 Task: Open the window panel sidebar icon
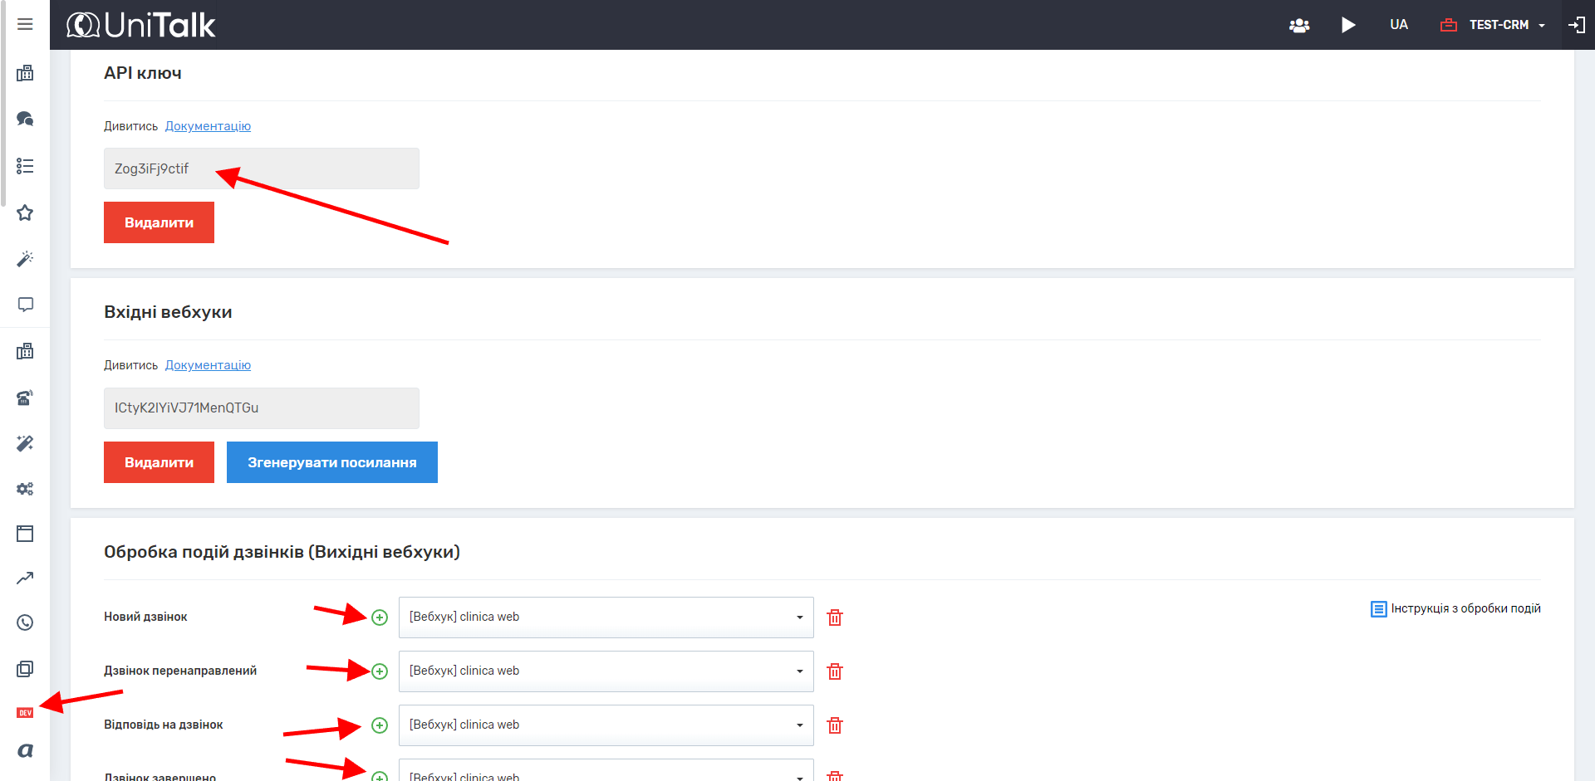point(25,533)
